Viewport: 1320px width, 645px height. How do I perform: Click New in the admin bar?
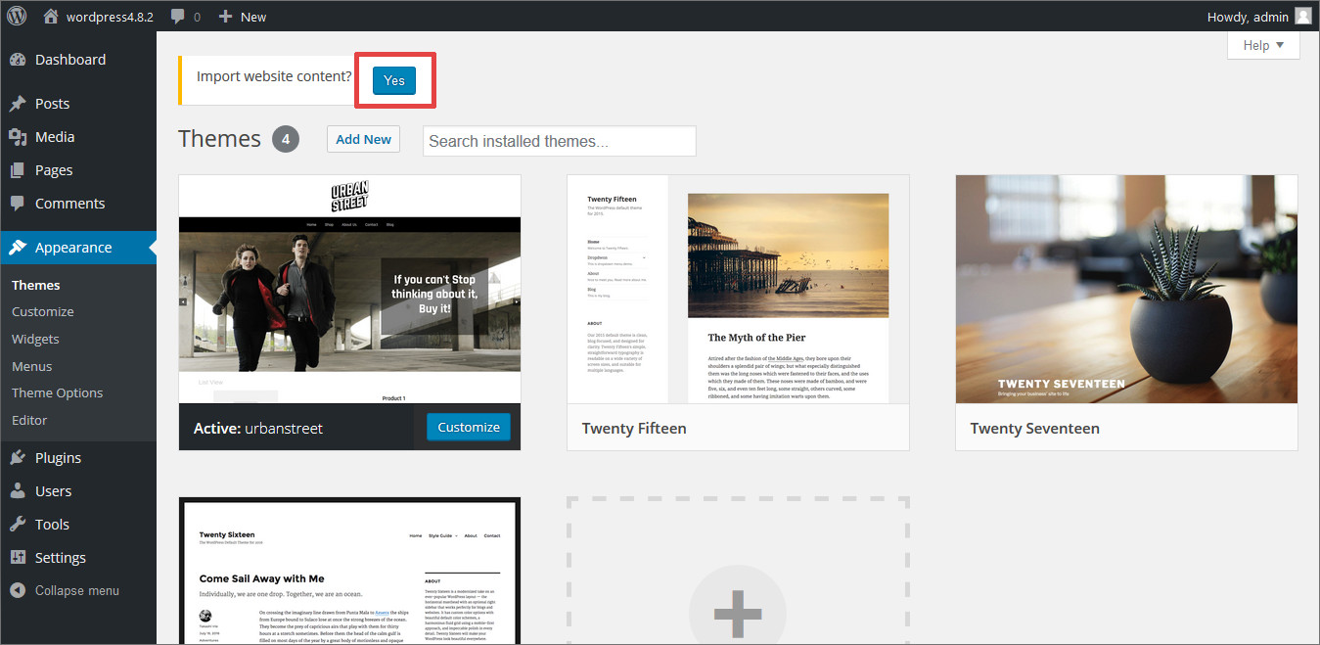[x=253, y=17]
